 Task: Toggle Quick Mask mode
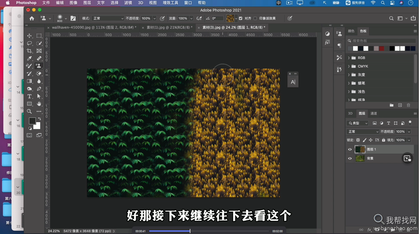click(29, 135)
